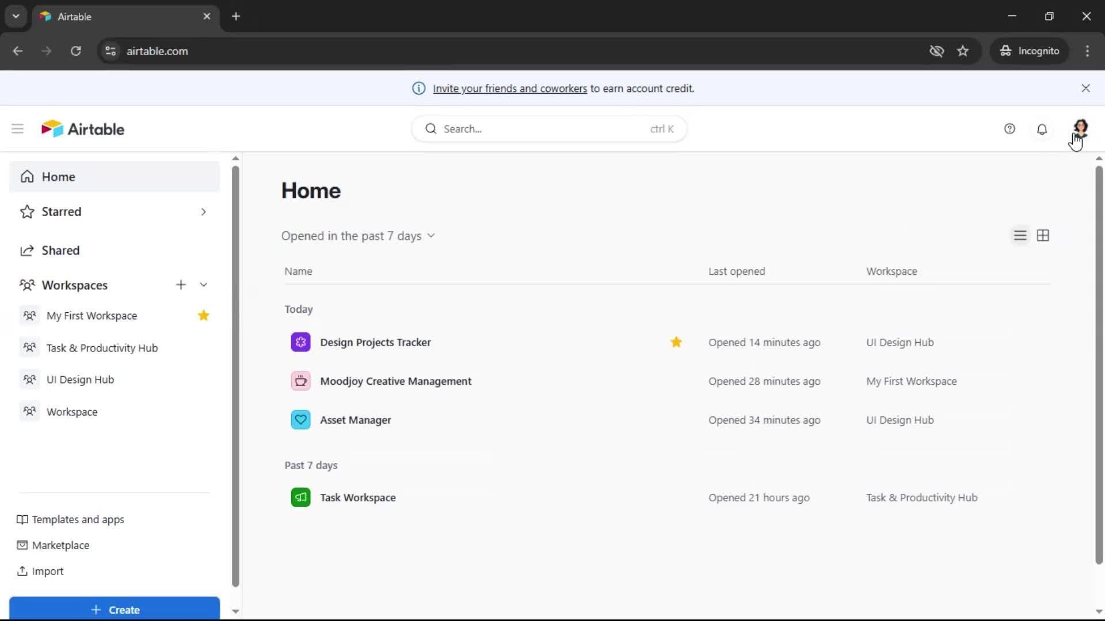Expand the Starred section chevron
The image size is (1105, 621).
pyautogui.click(x=203, y=212)
